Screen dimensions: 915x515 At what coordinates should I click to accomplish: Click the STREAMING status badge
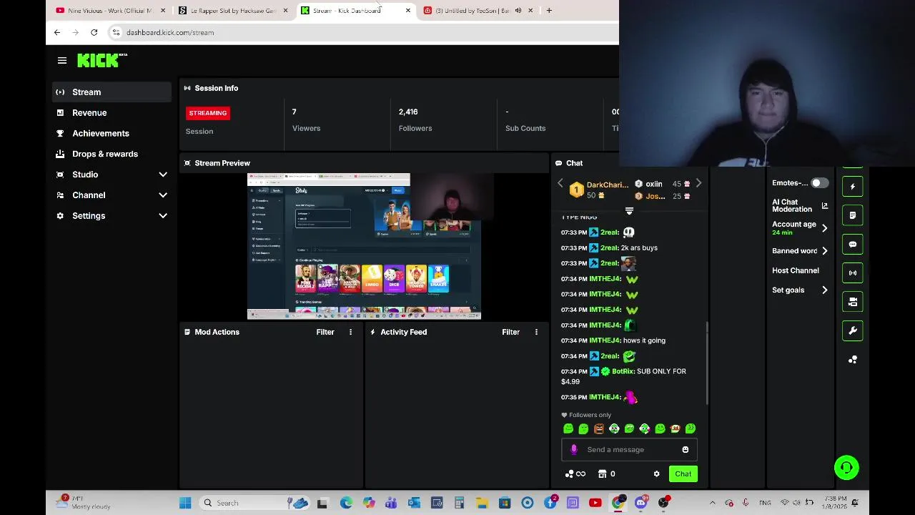tap(208, 113)
